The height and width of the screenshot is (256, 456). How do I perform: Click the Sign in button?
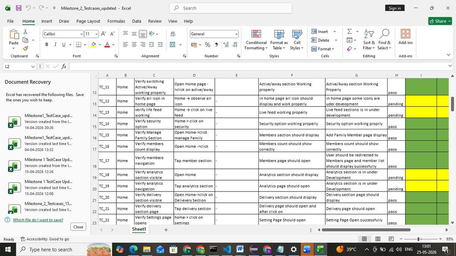coord(395,8)
